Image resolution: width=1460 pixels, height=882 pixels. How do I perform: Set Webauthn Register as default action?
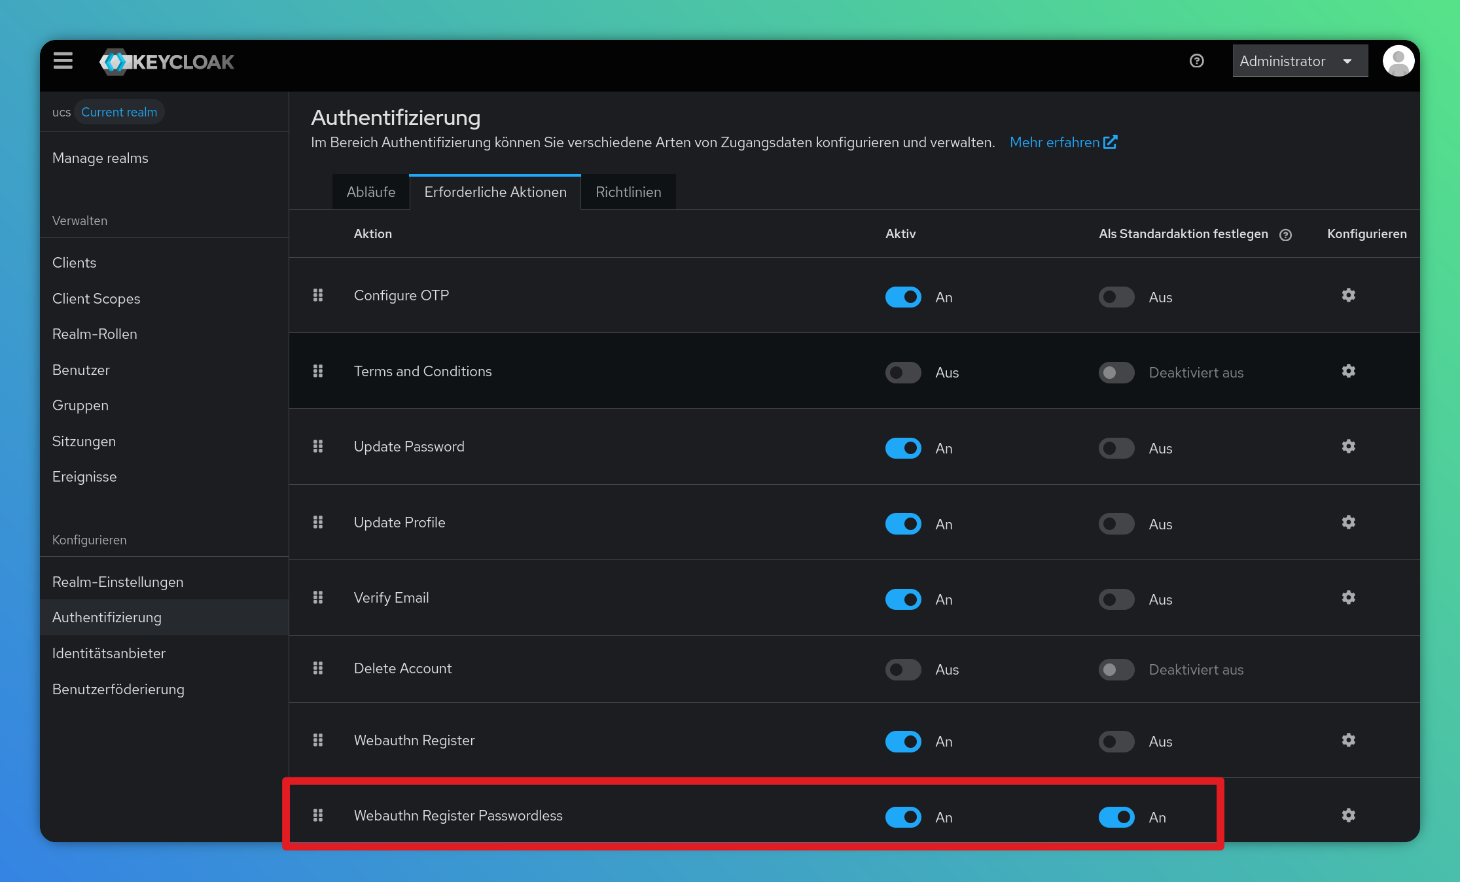point(1116,741)
